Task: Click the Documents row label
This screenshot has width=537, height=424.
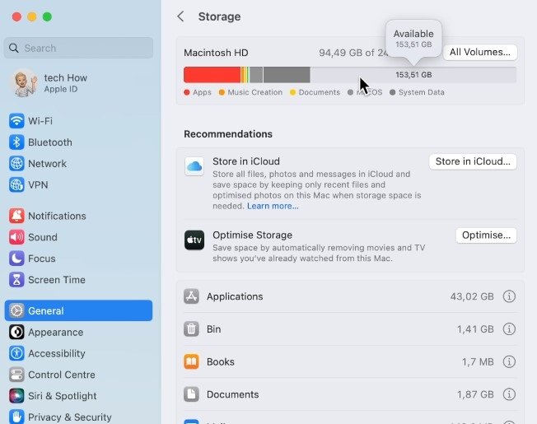Action: (232, 394)
